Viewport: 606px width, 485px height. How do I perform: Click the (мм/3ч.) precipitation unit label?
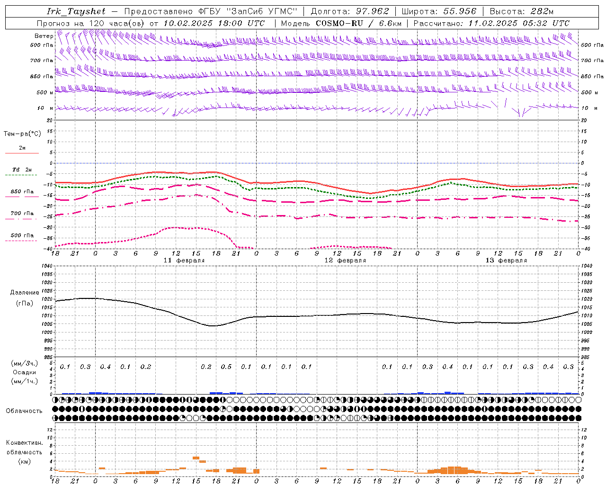click(x=25, y=363)
